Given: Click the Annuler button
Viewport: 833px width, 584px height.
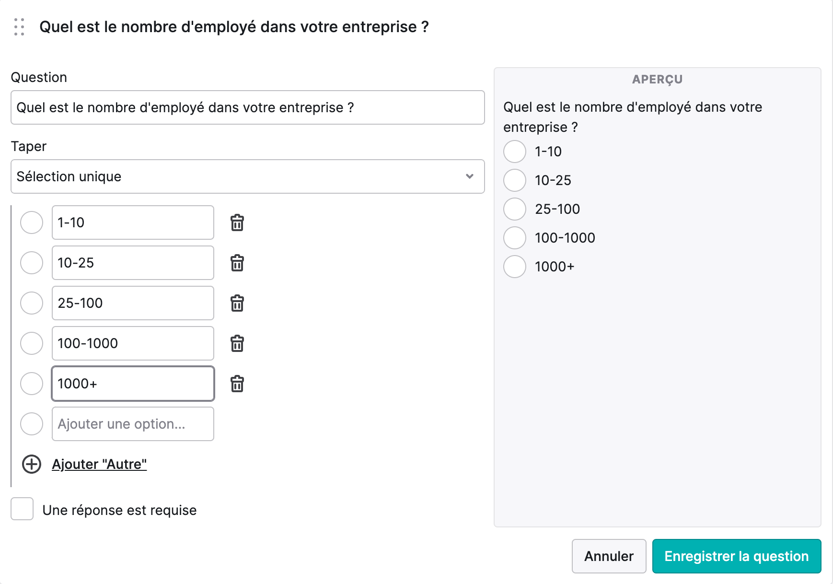Looking at the screenshot, I should (609, 556).
